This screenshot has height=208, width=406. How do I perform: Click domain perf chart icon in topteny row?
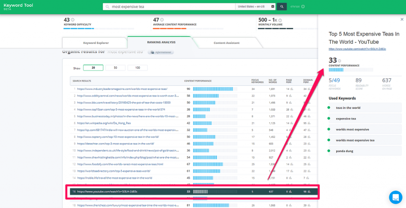[x=308, y=137]
